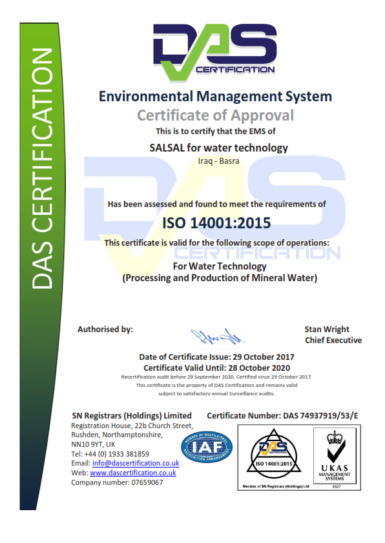Click the UKAS Management Systems mark
This screenshot has width=385, height=543.
pos(335,455)
